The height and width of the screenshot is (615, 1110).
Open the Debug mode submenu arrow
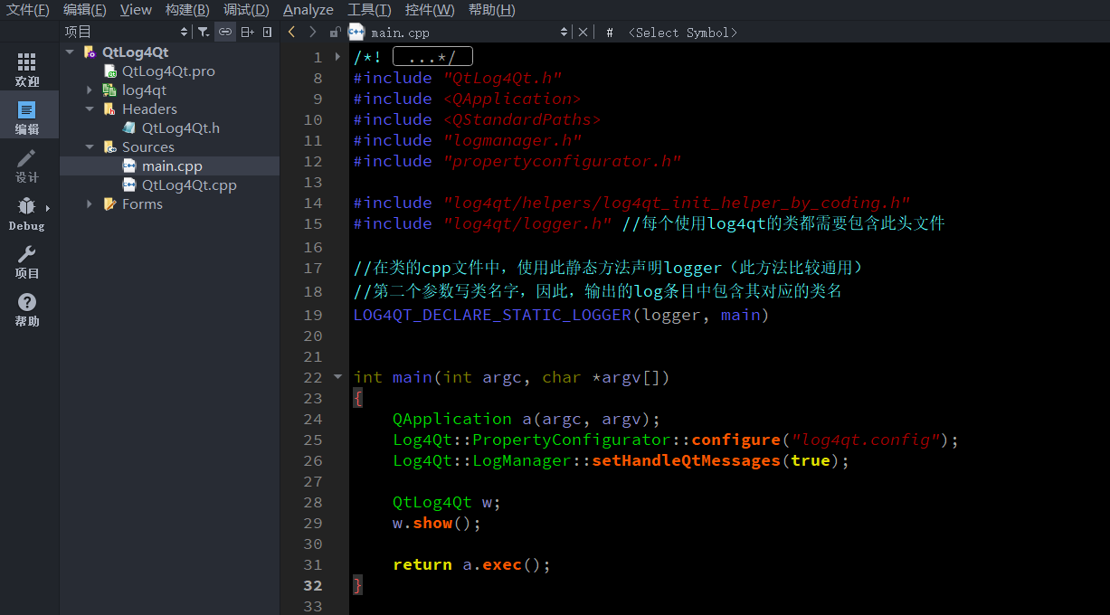point(48,208)
